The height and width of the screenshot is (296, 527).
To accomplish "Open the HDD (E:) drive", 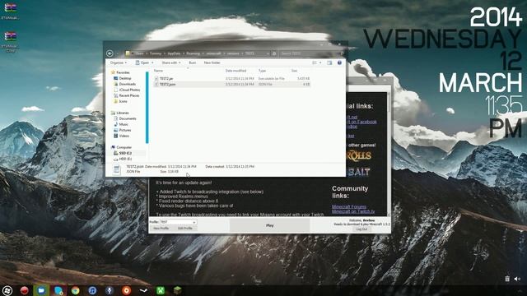I will coord(125,159).
